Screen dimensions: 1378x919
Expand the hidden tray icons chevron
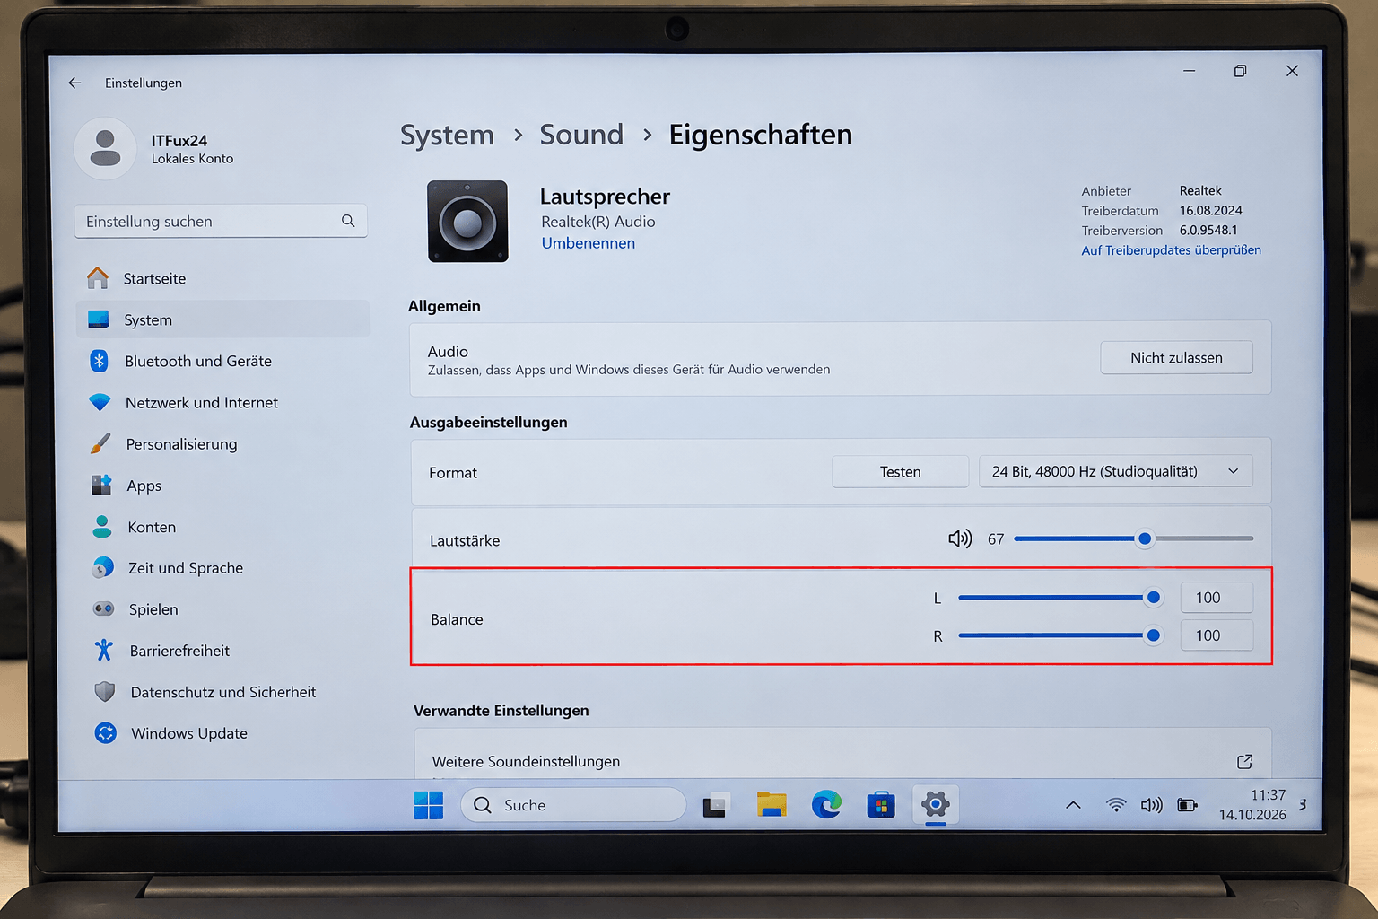(x=1073, y=805)
